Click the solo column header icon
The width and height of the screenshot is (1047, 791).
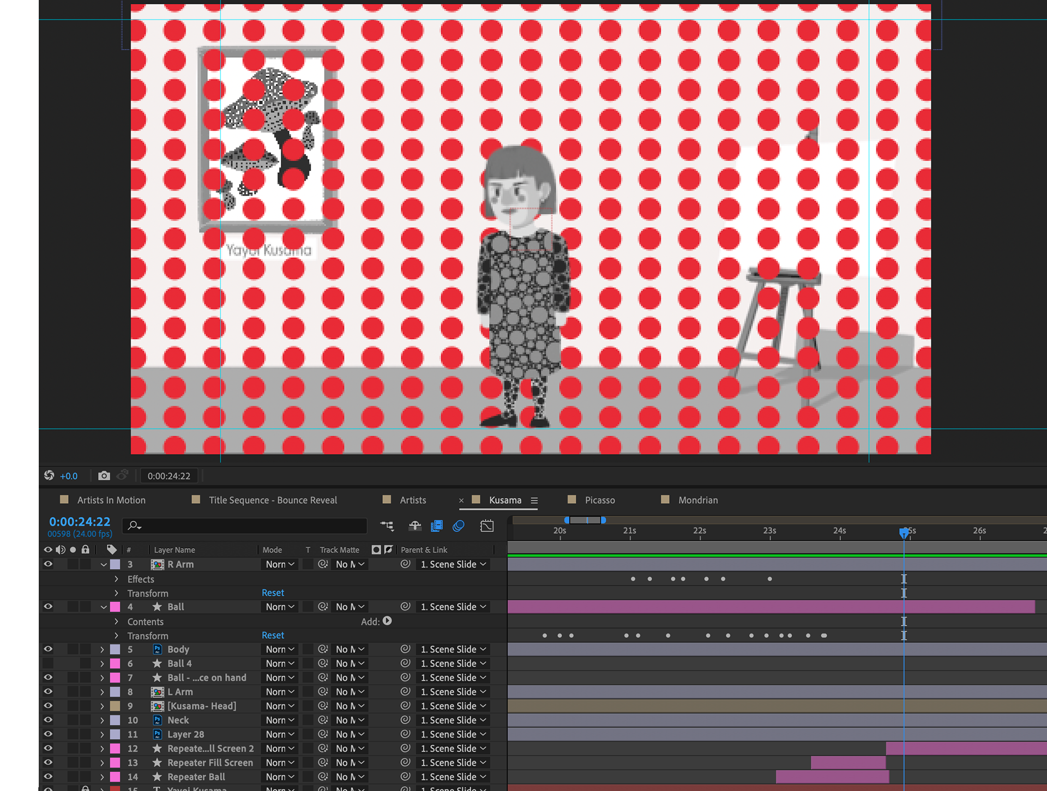click(x=73, y=550)
